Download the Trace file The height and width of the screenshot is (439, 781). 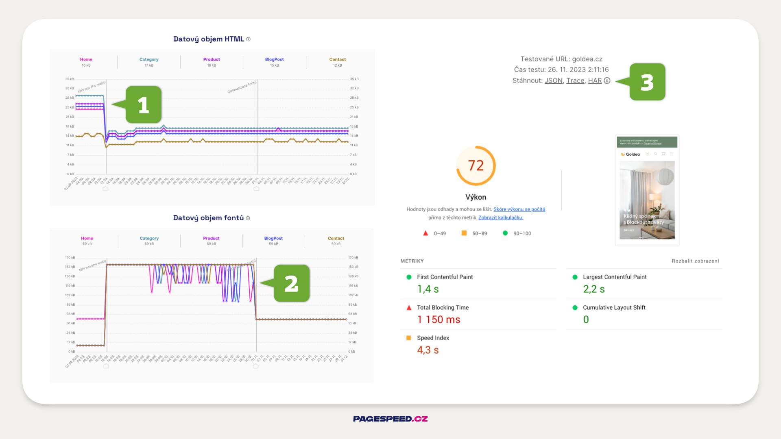click(575, 80)
